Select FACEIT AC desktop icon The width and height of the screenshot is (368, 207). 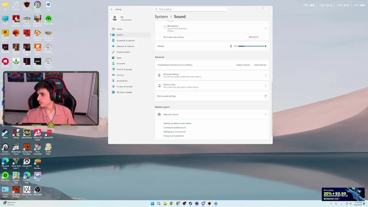pos(27,6)
